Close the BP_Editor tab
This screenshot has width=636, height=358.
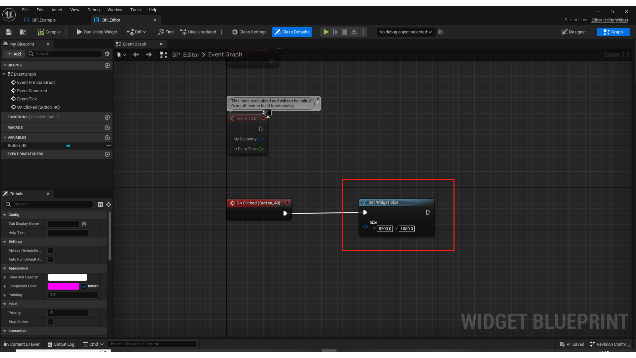(155, 20)
